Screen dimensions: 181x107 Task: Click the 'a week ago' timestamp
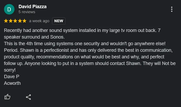(x=39, y=21)
